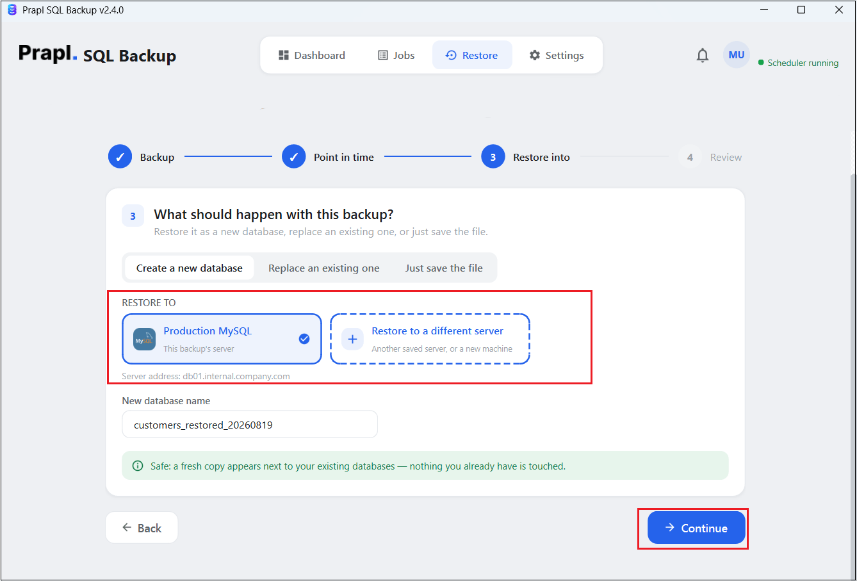Click the New database name label
The height and width of the screenshot is (581, 857).
click(166, 400)
